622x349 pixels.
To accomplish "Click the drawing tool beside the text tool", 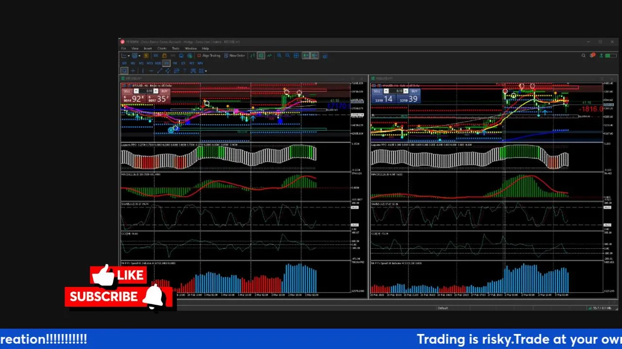I will point(193,71).
